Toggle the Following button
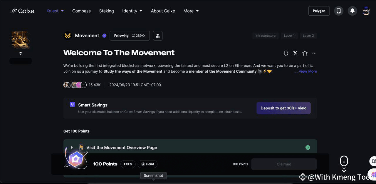The width and height of the screenshot is (376, 184). [x=130, y=36]
